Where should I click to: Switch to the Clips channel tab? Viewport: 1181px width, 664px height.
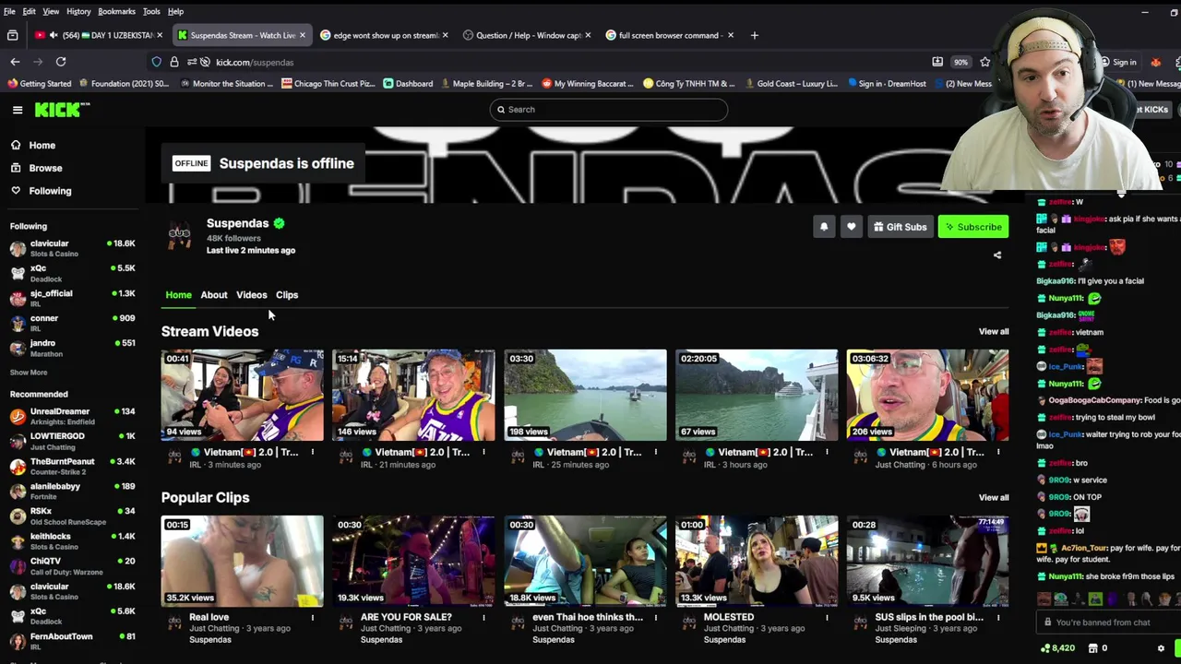pos(287,295)
